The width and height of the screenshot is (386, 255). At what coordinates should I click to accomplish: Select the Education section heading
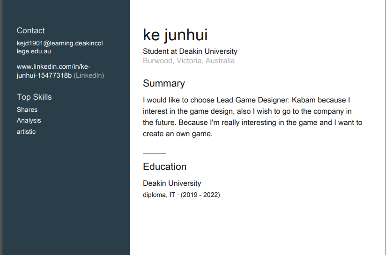pyautogui.click(x=164, y=167)
